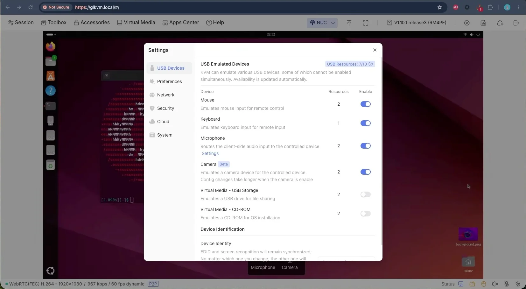Click the mouse status icon in the status bar

[x=484, y=284]
